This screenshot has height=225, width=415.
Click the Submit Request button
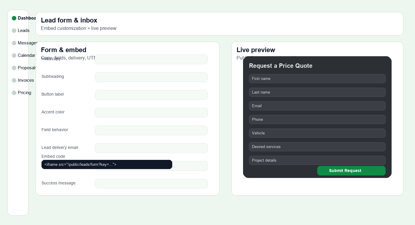coord(351,171)
